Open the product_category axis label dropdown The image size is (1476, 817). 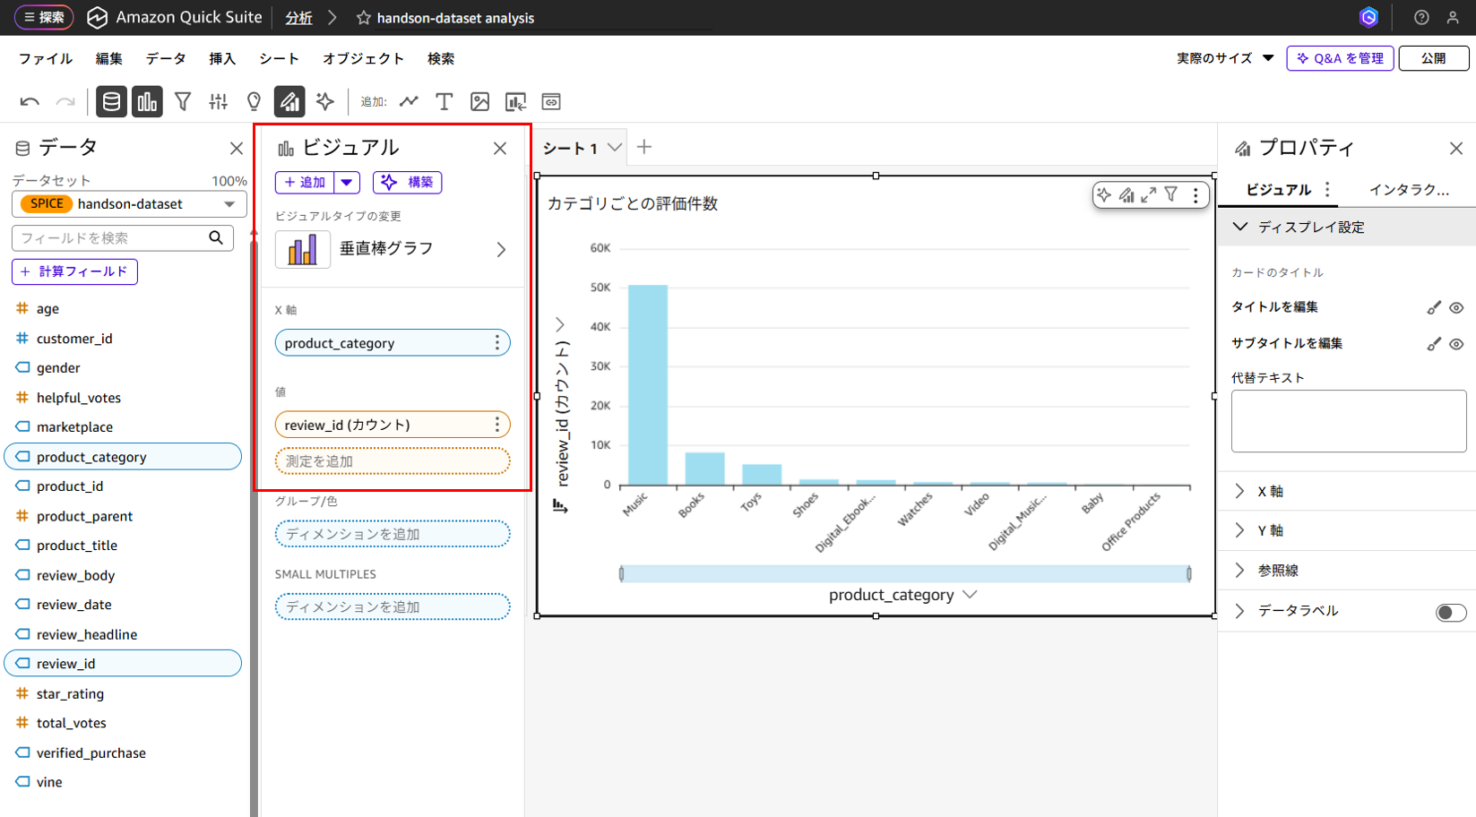tap(970, 594)
